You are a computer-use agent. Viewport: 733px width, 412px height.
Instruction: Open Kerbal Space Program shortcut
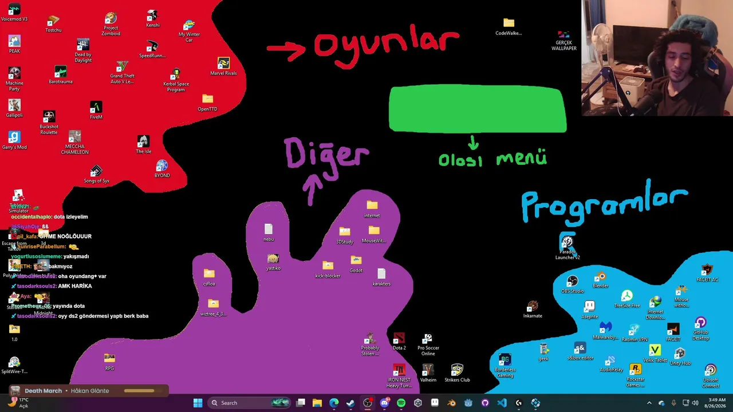pos(176,80)
